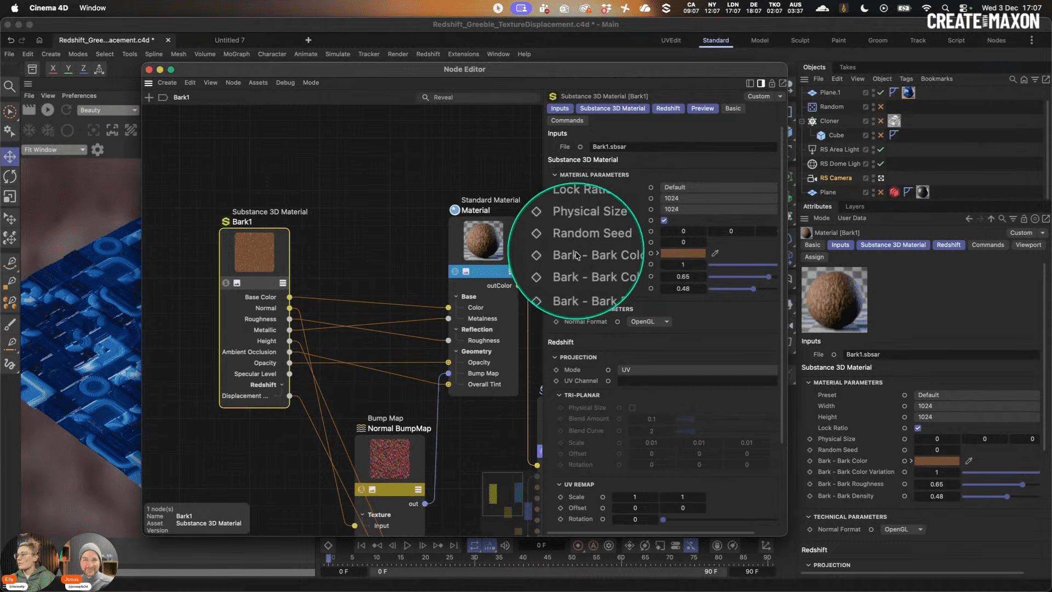Select the Scale tool in the left toolbar

click(x=10, y=196)
